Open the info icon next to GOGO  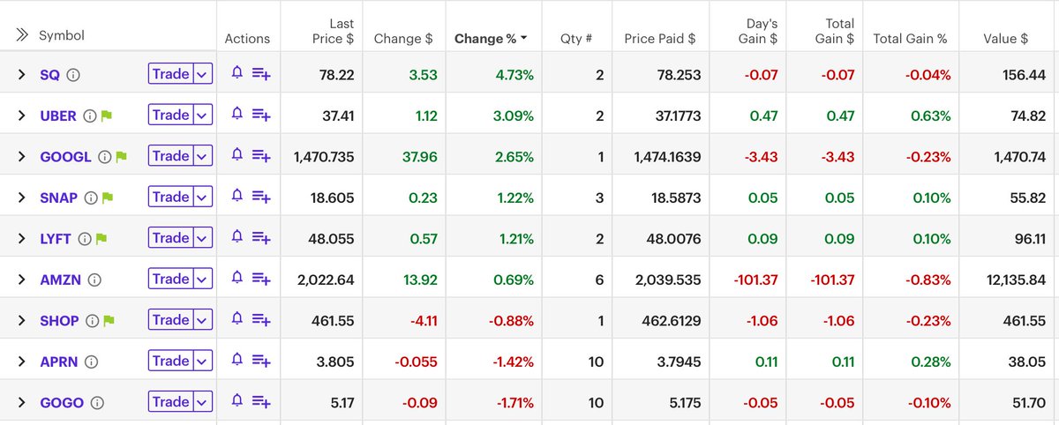(98, 403)
